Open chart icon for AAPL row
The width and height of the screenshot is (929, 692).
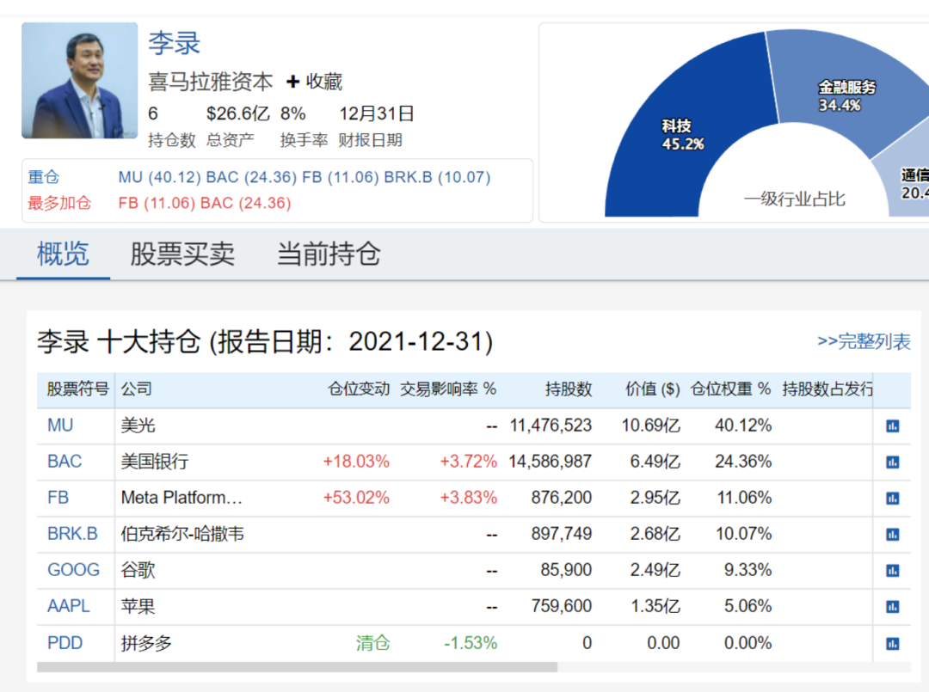[x=892, y=606]
